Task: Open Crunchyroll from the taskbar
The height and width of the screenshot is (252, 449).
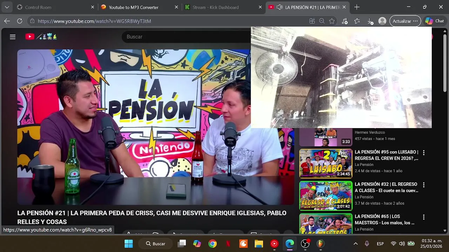Action: point(243,244)
